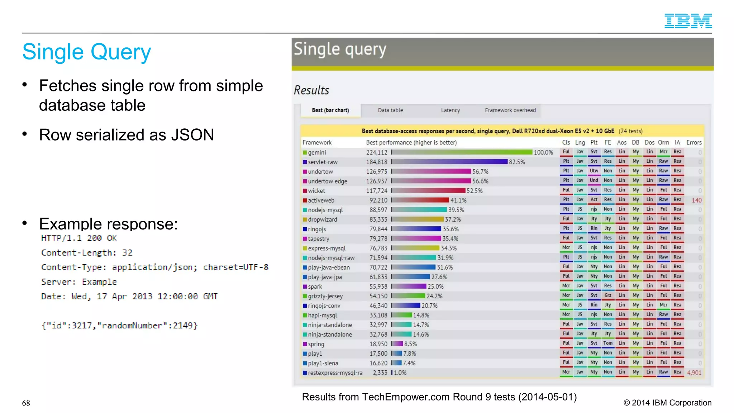Click the Best performance column header
The height and width of the screenshot is (413, 734).
pos(411,143)
